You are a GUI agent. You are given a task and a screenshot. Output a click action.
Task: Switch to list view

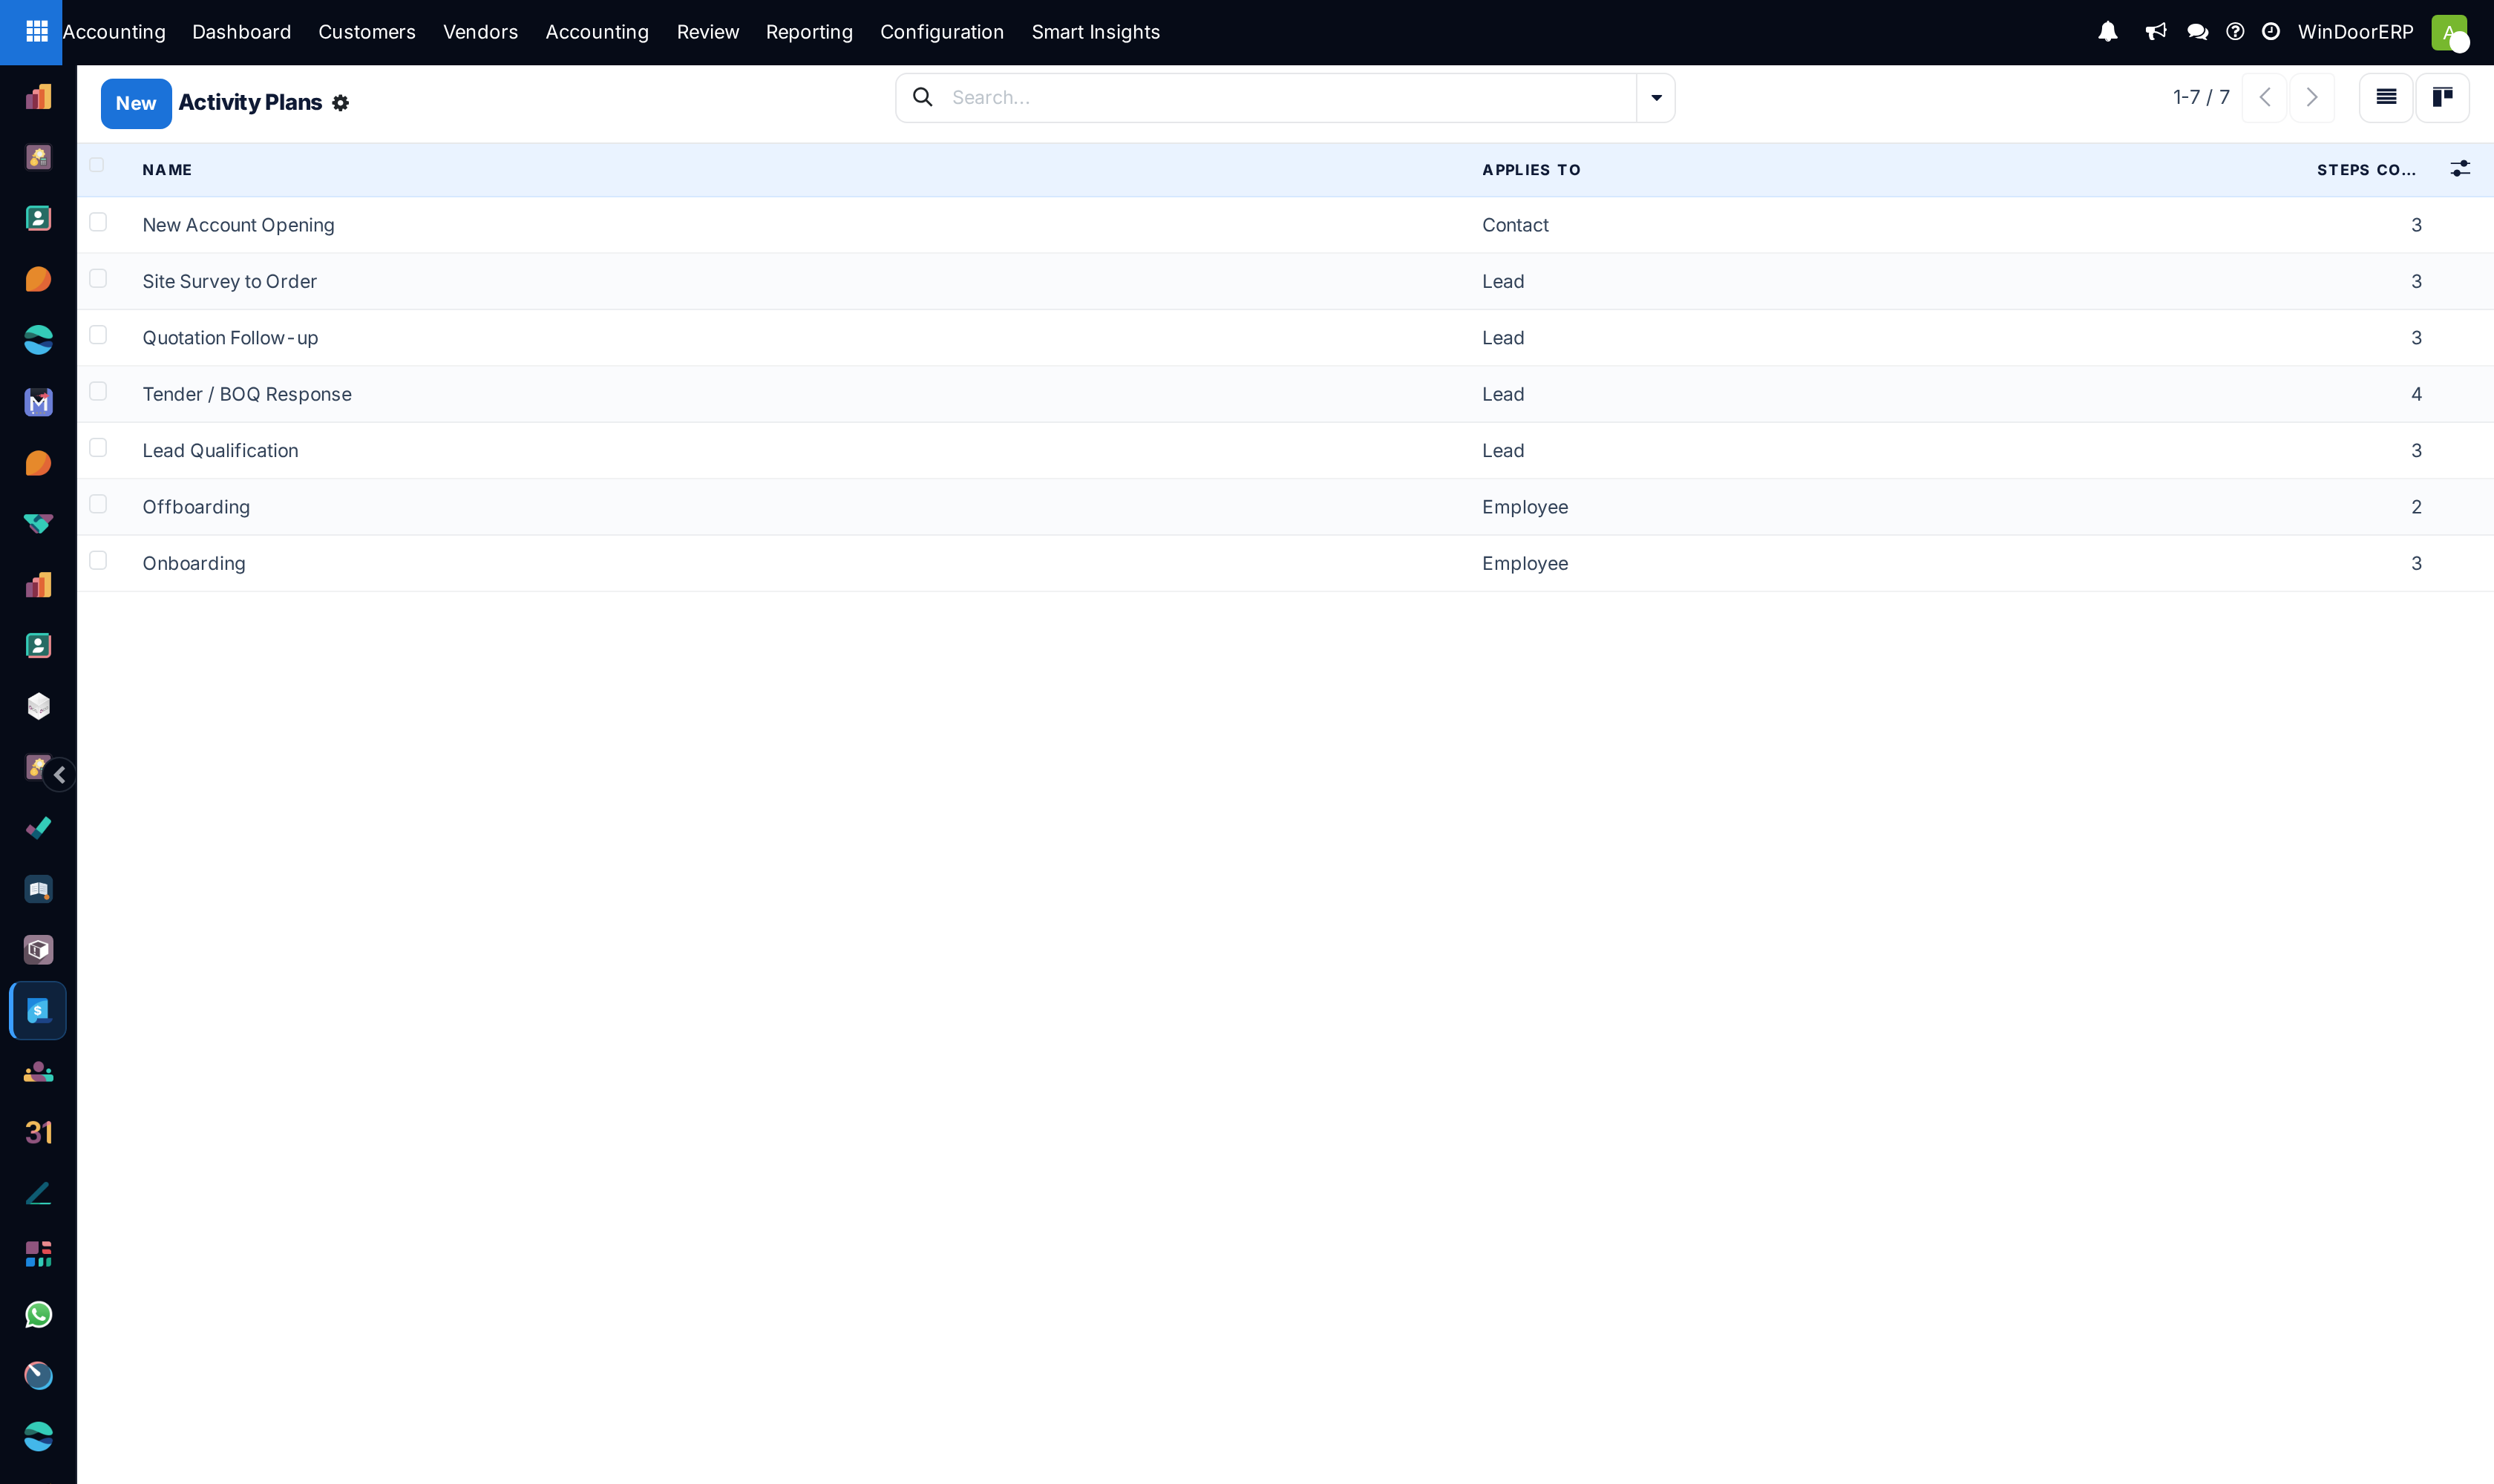pos(2386,97)
